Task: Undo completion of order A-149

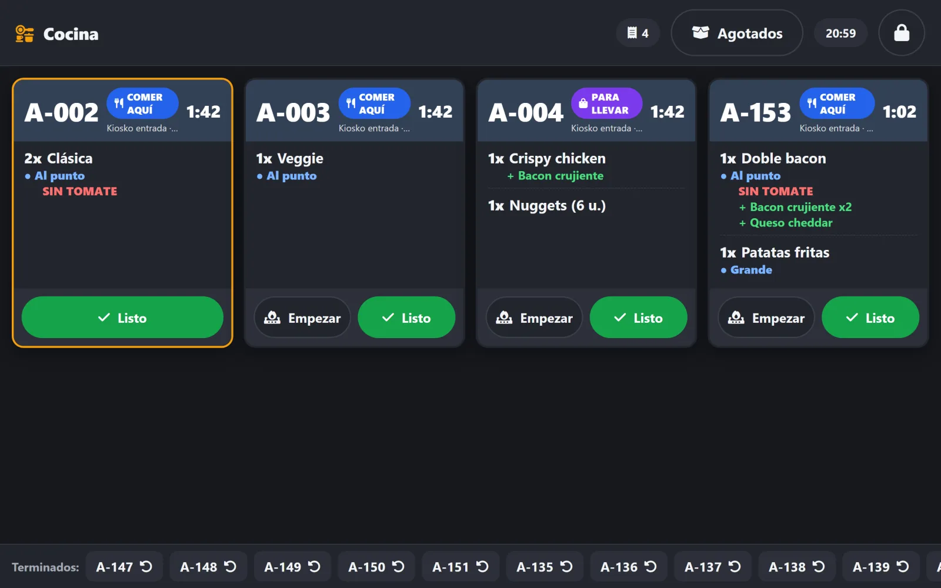Action: (292, 567)
